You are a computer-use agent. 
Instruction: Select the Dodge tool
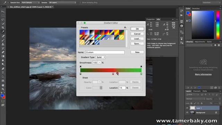click(3, 64)
